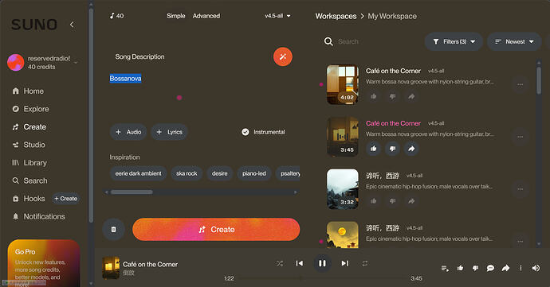Add Lyrics to the song
Viewport: 550px width, 287px height.
pyautogui.click(x=170, y=132)
